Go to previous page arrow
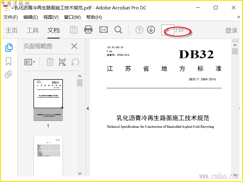Screen dimensions: 243x182 (x=139, y=30)
